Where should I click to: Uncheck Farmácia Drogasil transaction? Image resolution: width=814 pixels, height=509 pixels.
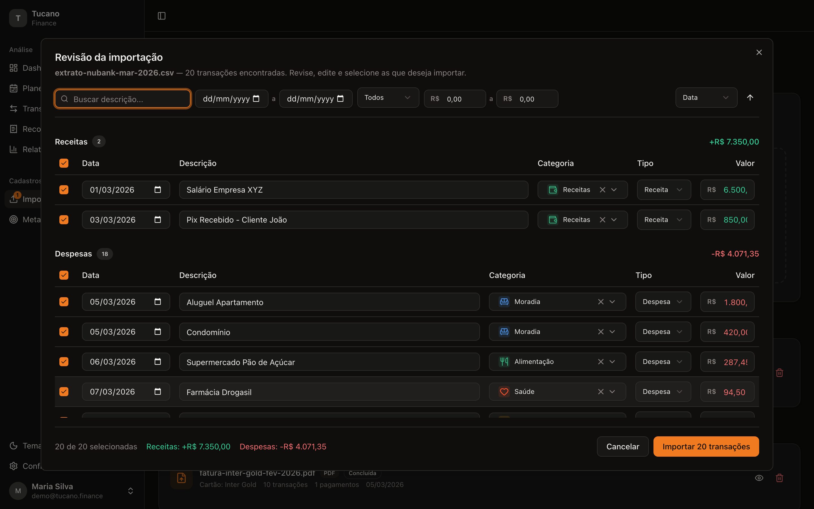64,392
